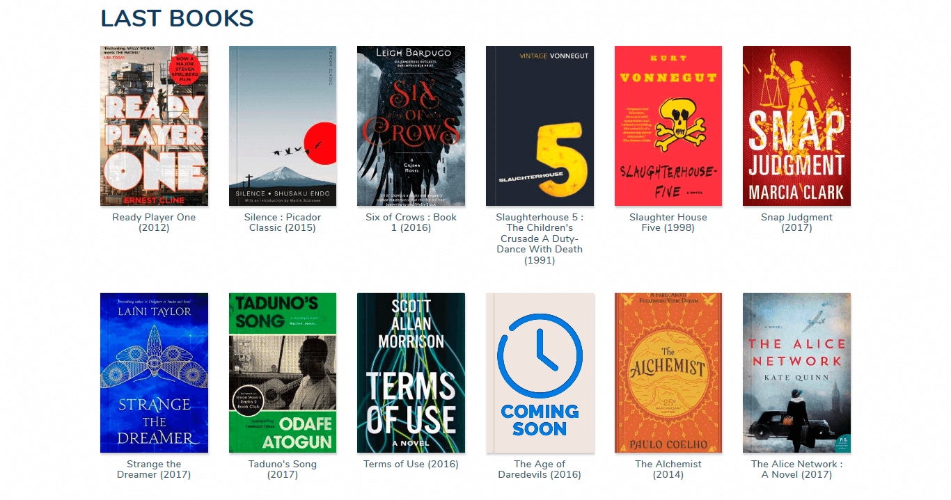The width and height of the screenshot is (951, 500).
Task: Follow the 'Ready Player One (2012)' title link
Action: [154, 223]
